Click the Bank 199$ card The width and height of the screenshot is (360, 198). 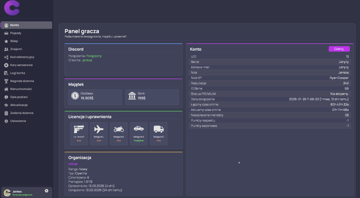(152, 97)
